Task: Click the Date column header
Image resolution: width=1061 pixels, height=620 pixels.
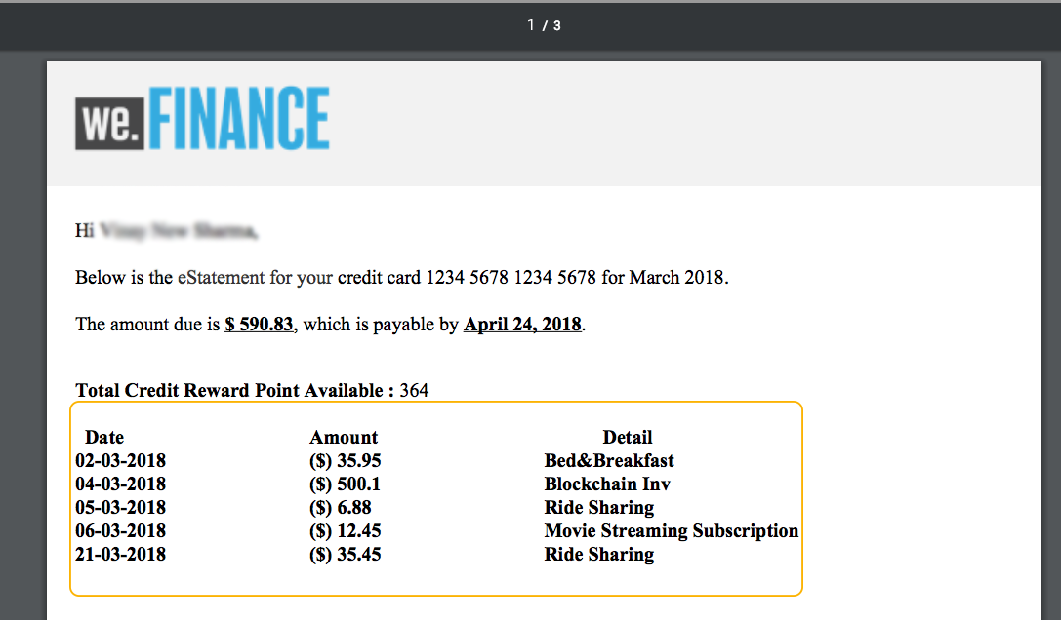Action: (104, 438)
